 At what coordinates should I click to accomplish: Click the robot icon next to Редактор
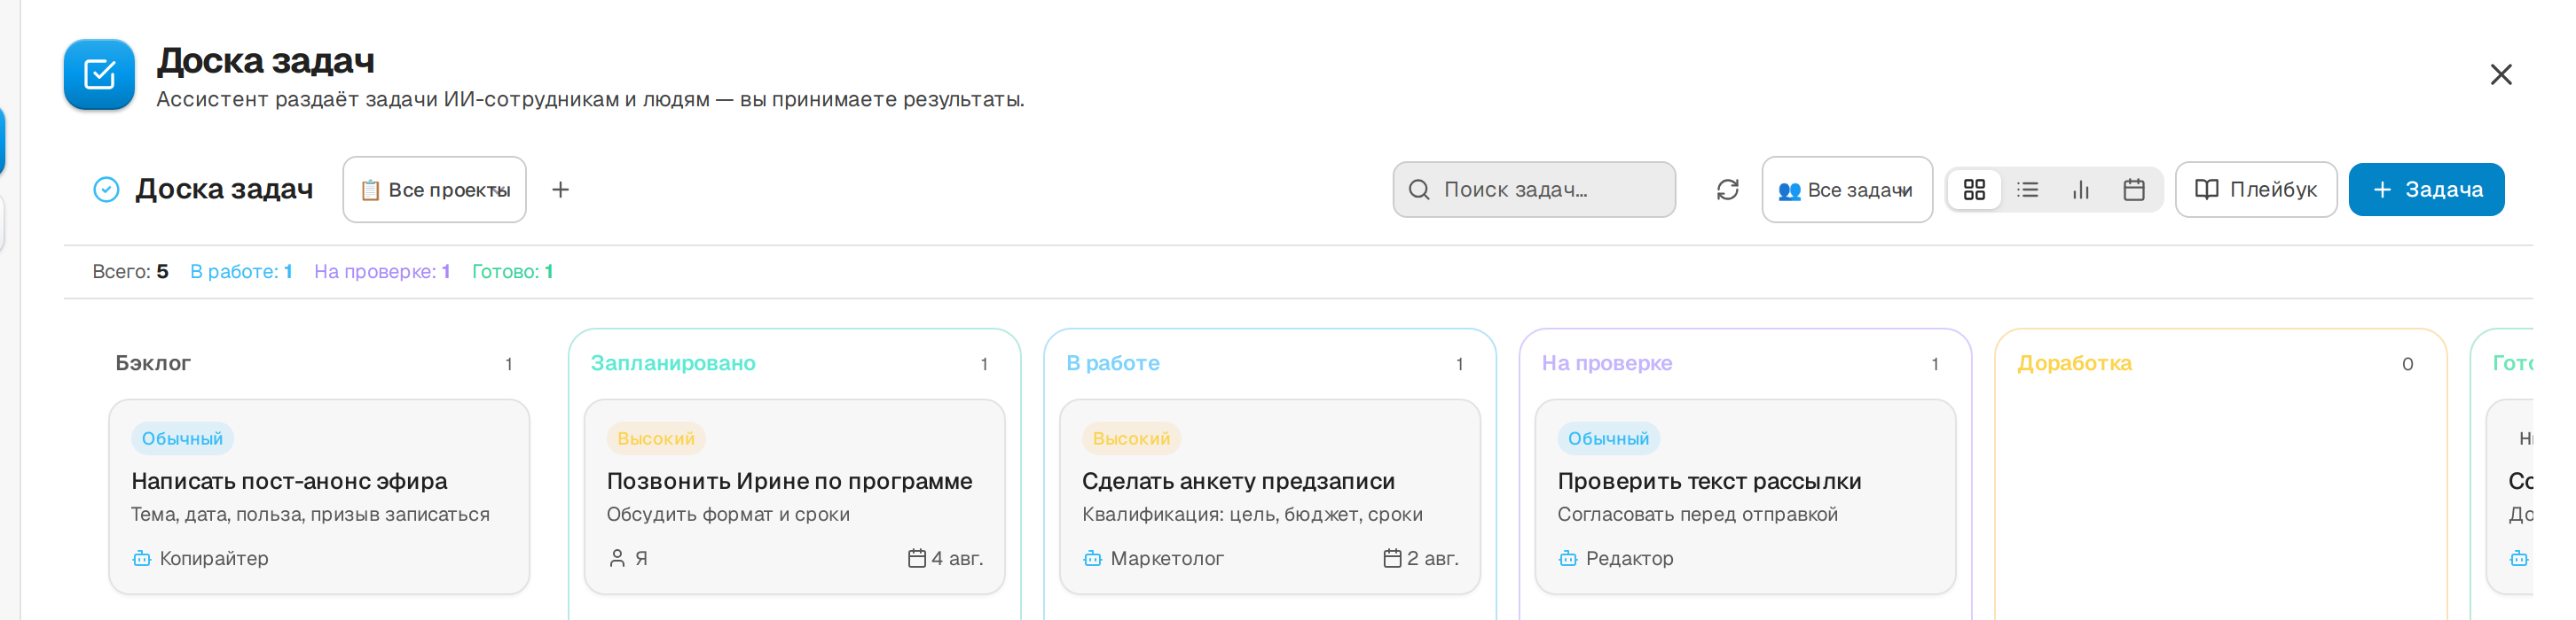coord(1568,559)
